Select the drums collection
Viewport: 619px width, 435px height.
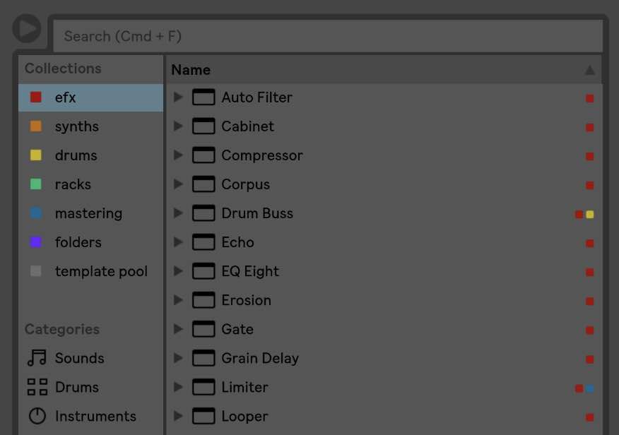[90, 155]
